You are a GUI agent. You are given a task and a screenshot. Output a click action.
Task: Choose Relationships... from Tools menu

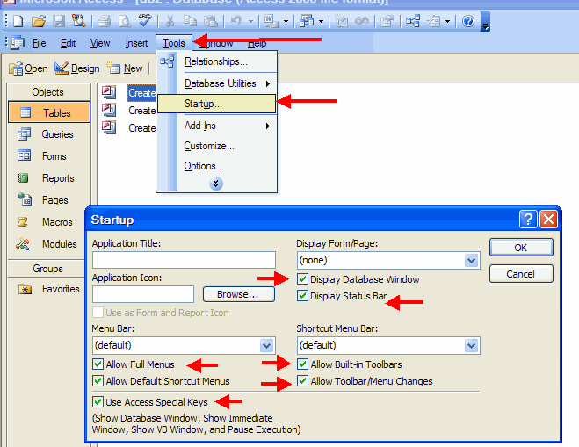click(x=216, y=61)
